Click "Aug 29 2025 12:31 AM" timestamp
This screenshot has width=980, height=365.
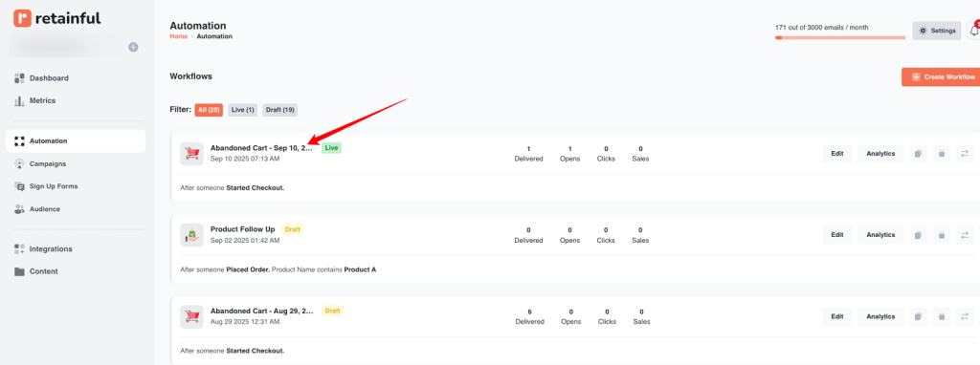click(245, 321)
